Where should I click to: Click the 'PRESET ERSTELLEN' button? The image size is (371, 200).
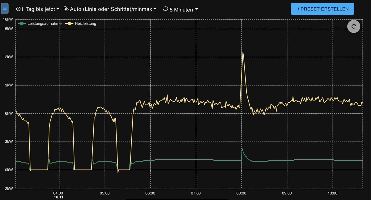pos(322,9)
